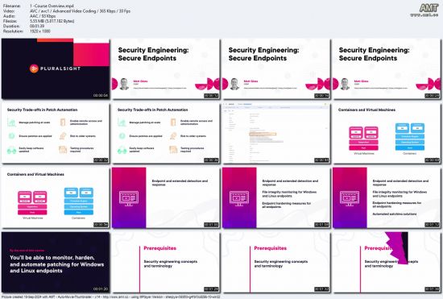
Task: Click filename '1 -Course Overview.mp4'
Action: tap(52, 6)
